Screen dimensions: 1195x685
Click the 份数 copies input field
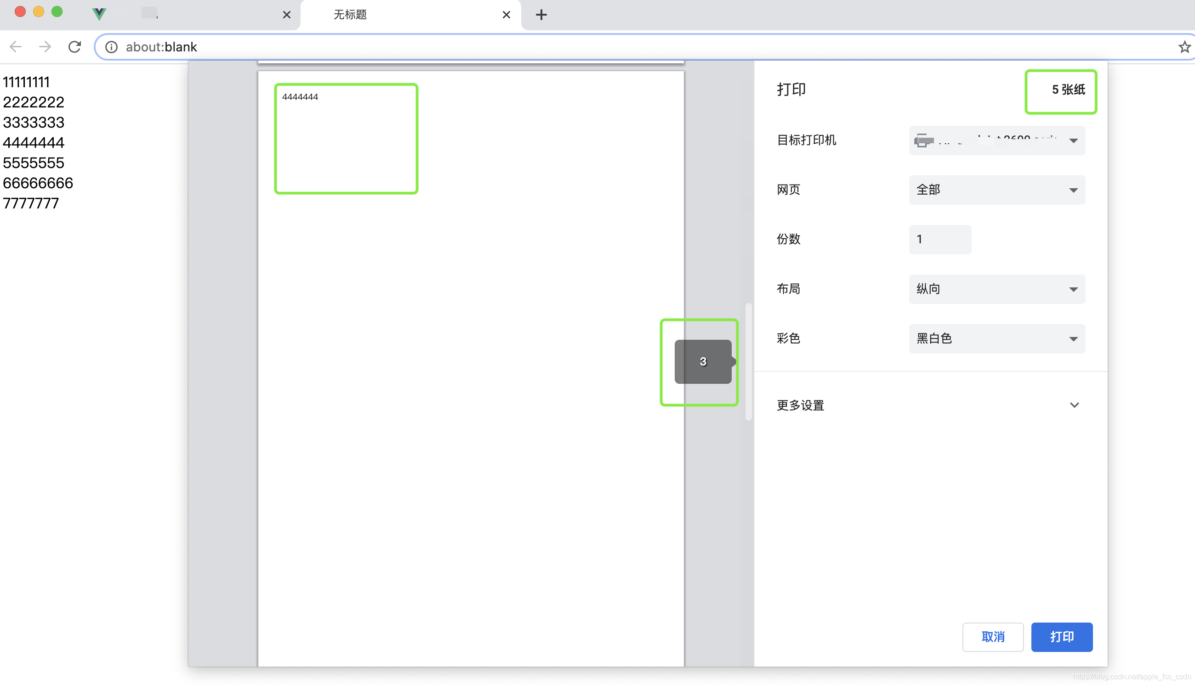pos(939,240)
